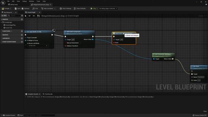Click graph bookmark icon left of back arrow
208x117 pixels.
click(25, 16)
